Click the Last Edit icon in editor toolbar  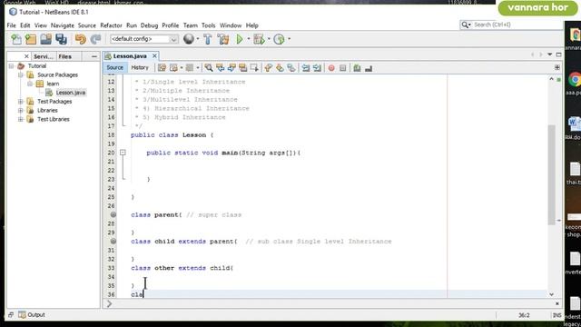(162, 68)
